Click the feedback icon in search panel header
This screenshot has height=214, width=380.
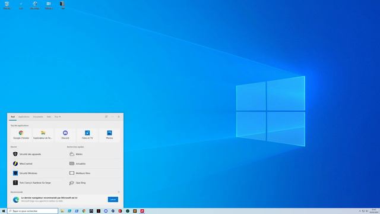[x=106, y=117]
